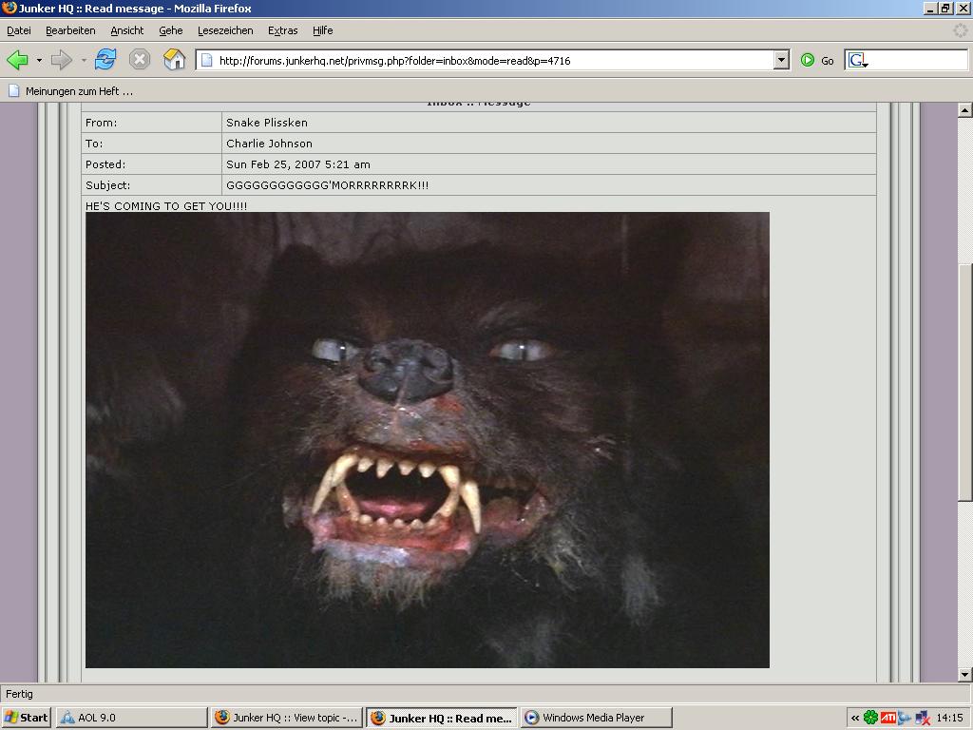Viewport: 973px width, 730px height.
Task: Expand the URL bar history dropdown
Action: coord(781,60)
